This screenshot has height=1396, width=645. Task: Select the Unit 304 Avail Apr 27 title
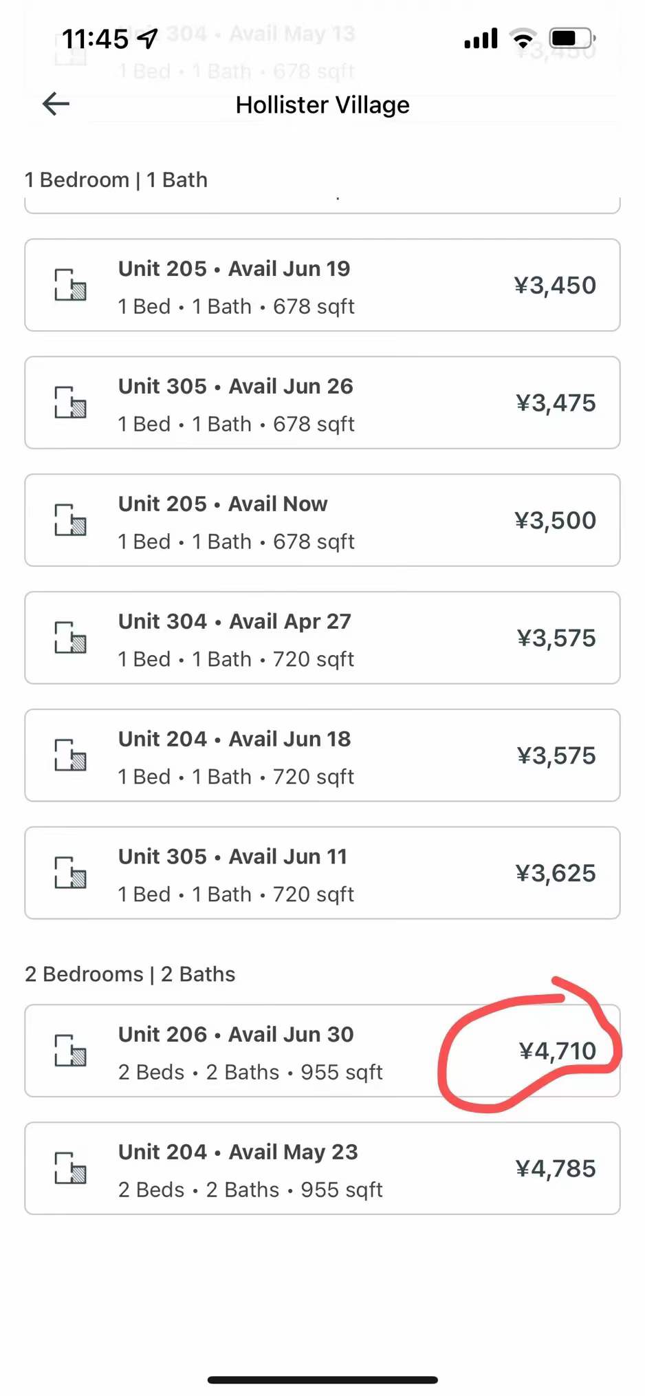click(x=234, y=622)
